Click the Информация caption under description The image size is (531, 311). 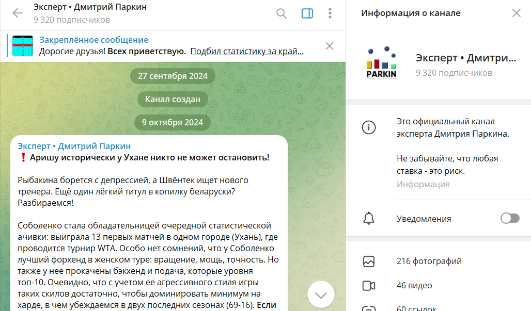click(424, 184)
